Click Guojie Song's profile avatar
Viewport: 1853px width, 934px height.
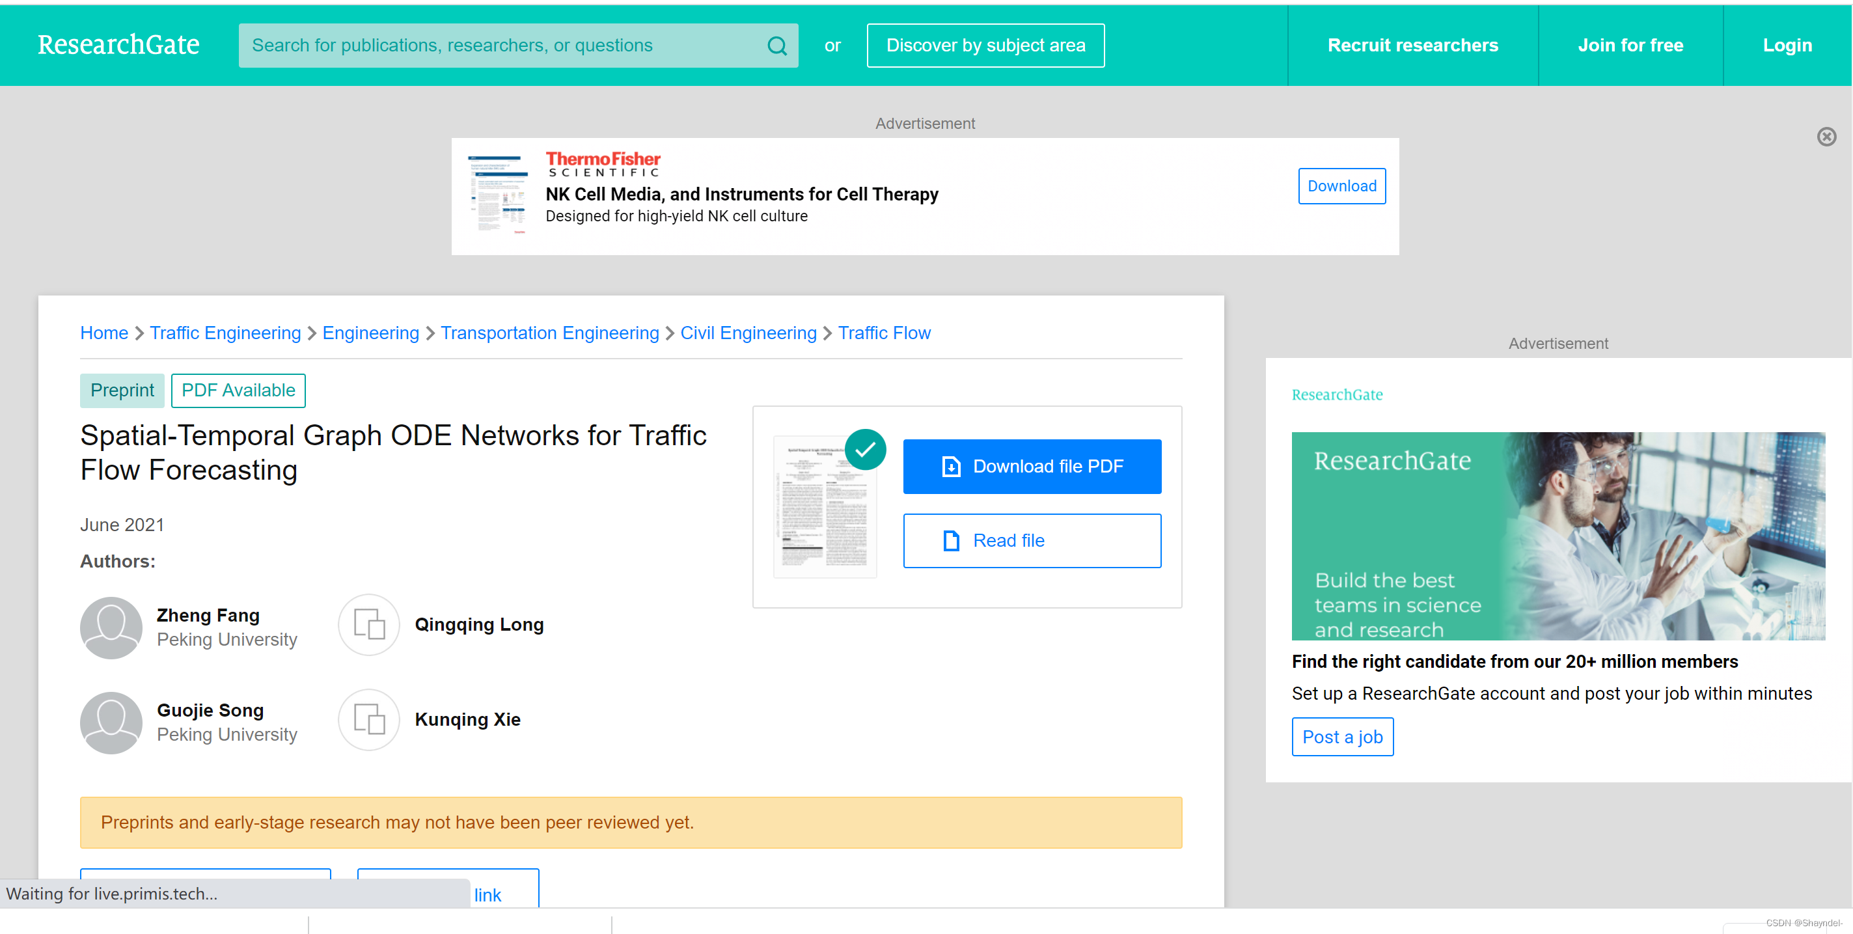111,722
